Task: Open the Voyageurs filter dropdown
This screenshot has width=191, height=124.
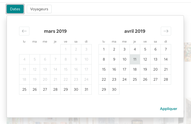Action: click(39, 9)
